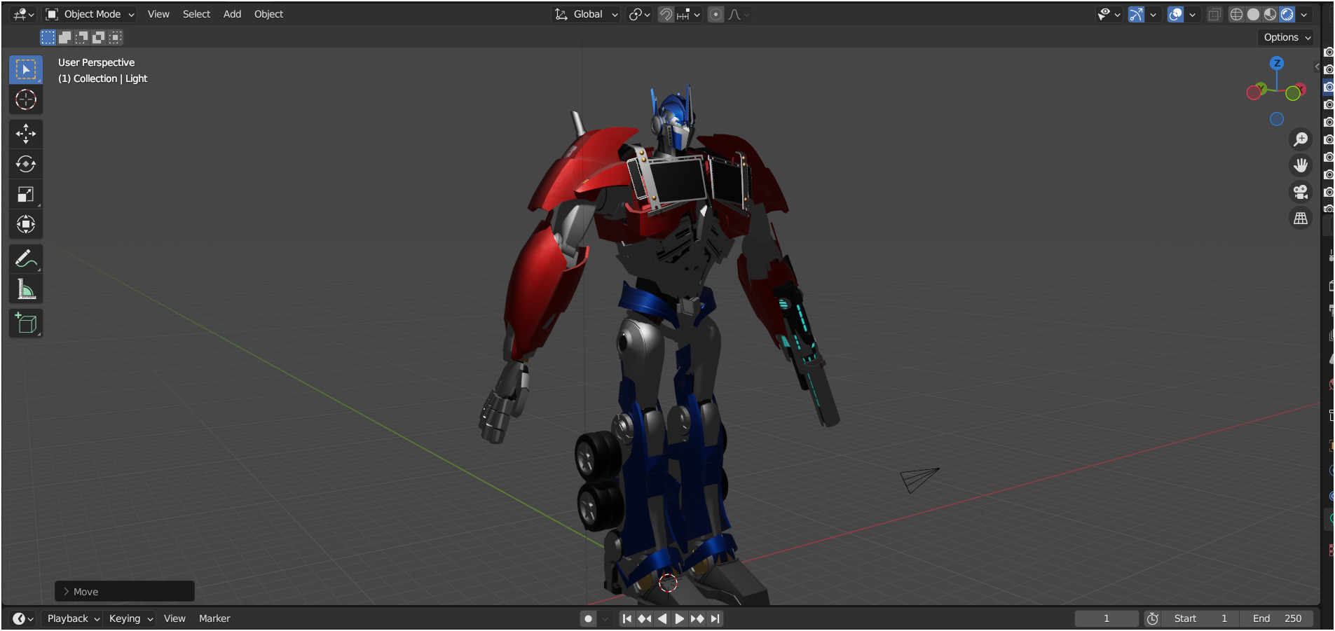This screenshot has width=1335, height=631.
Task: Jump to next keyframe
Action: pyautogui.click(x=697, y=618)
